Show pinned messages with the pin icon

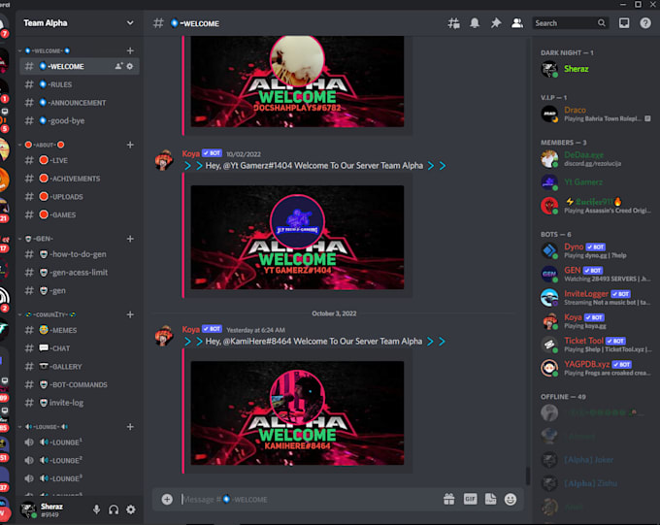pos(496,22)
